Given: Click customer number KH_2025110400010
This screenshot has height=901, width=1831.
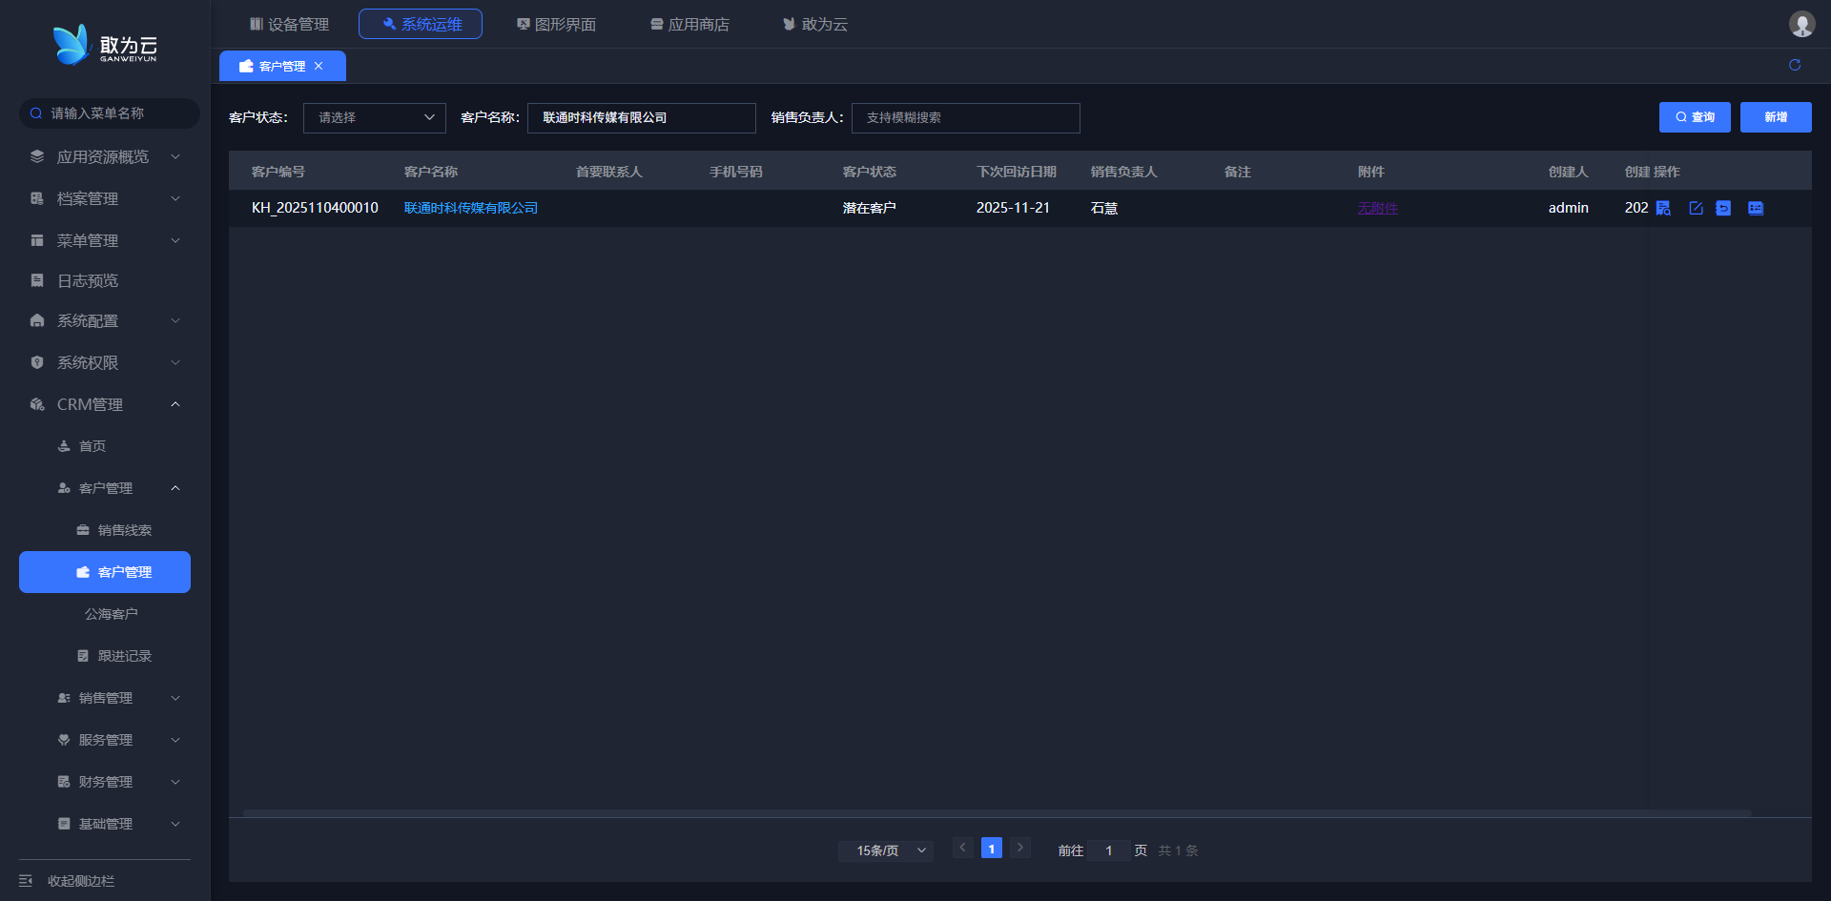Looking at the screenshot, I should 315,208.
